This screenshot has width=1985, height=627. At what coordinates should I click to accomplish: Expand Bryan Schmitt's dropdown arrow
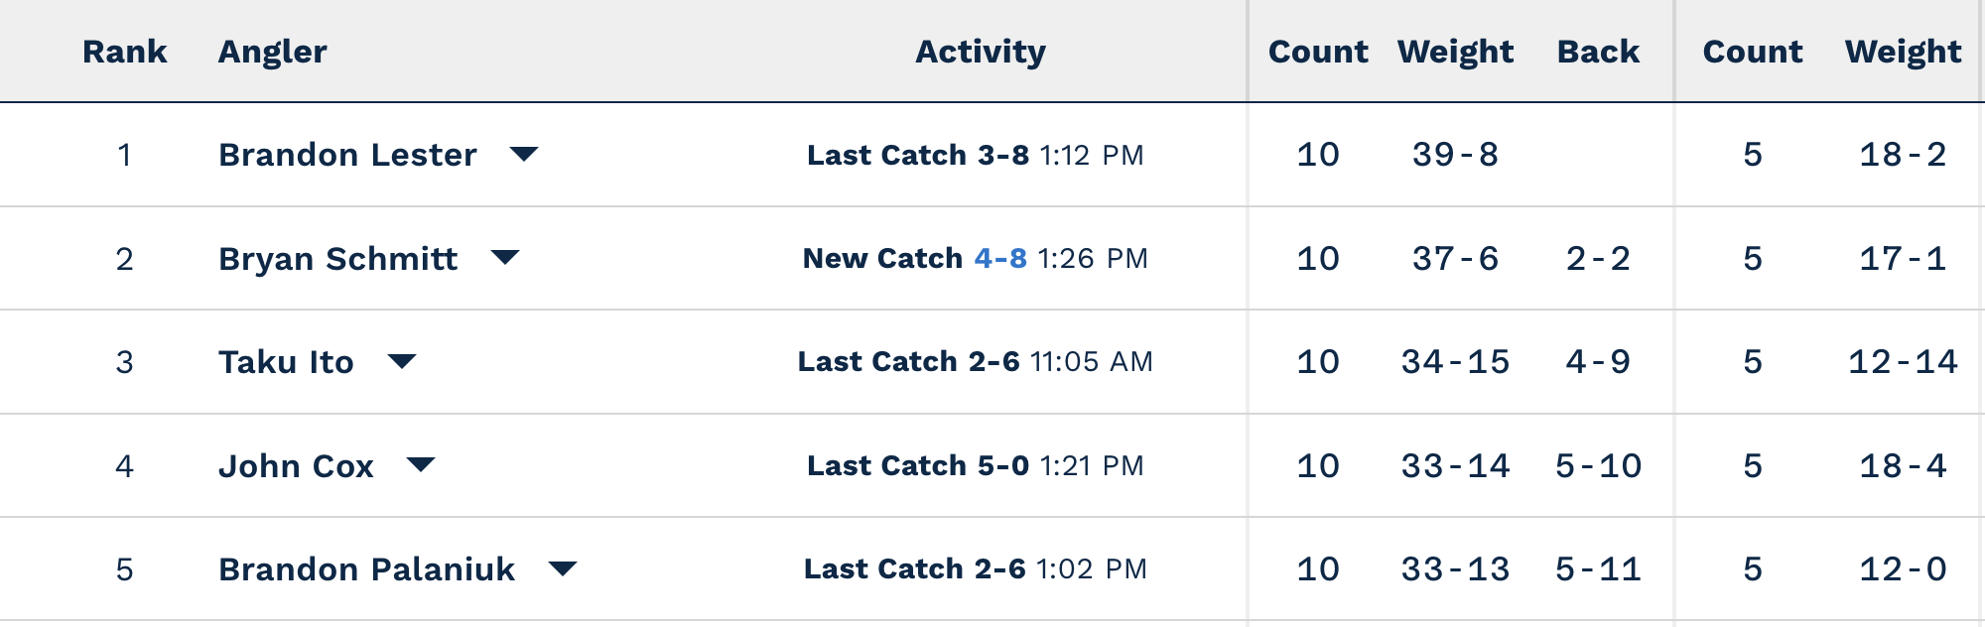click(505, 258)
